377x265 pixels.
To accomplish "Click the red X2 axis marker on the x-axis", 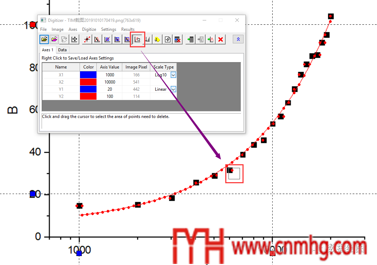I will tap(272, 253).
